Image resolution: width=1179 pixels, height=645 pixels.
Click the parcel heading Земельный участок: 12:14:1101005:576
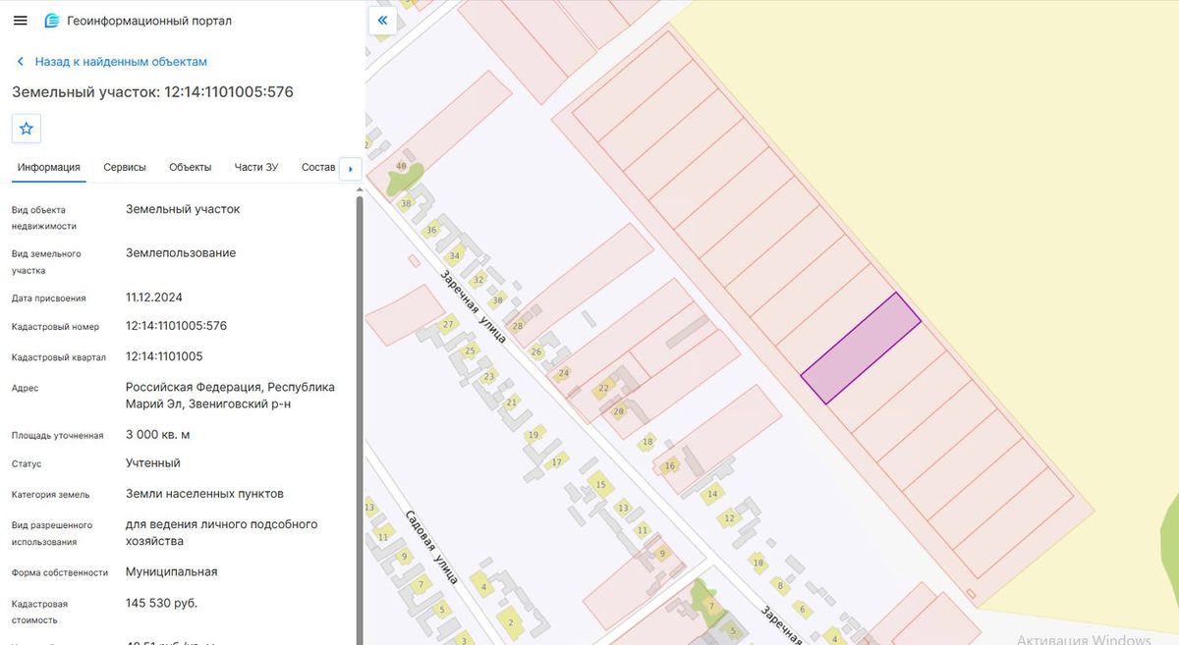coord(152,92)
